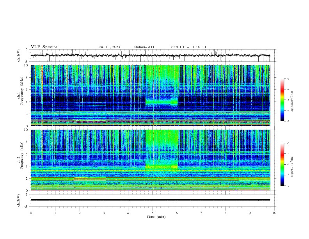Click the "ch.1(V)" waveform axis label

(19, 55)
